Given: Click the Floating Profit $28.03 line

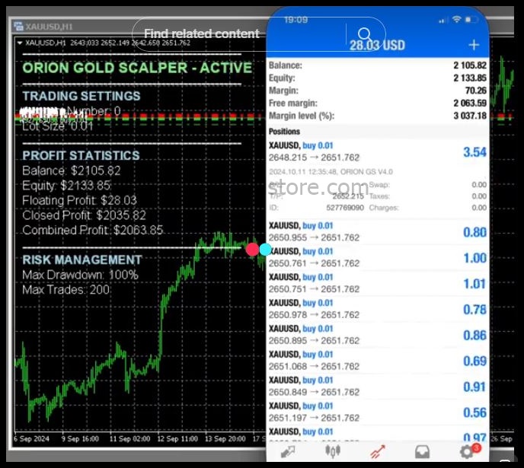Looking at the screenshot, I should (x=79, y=200).
